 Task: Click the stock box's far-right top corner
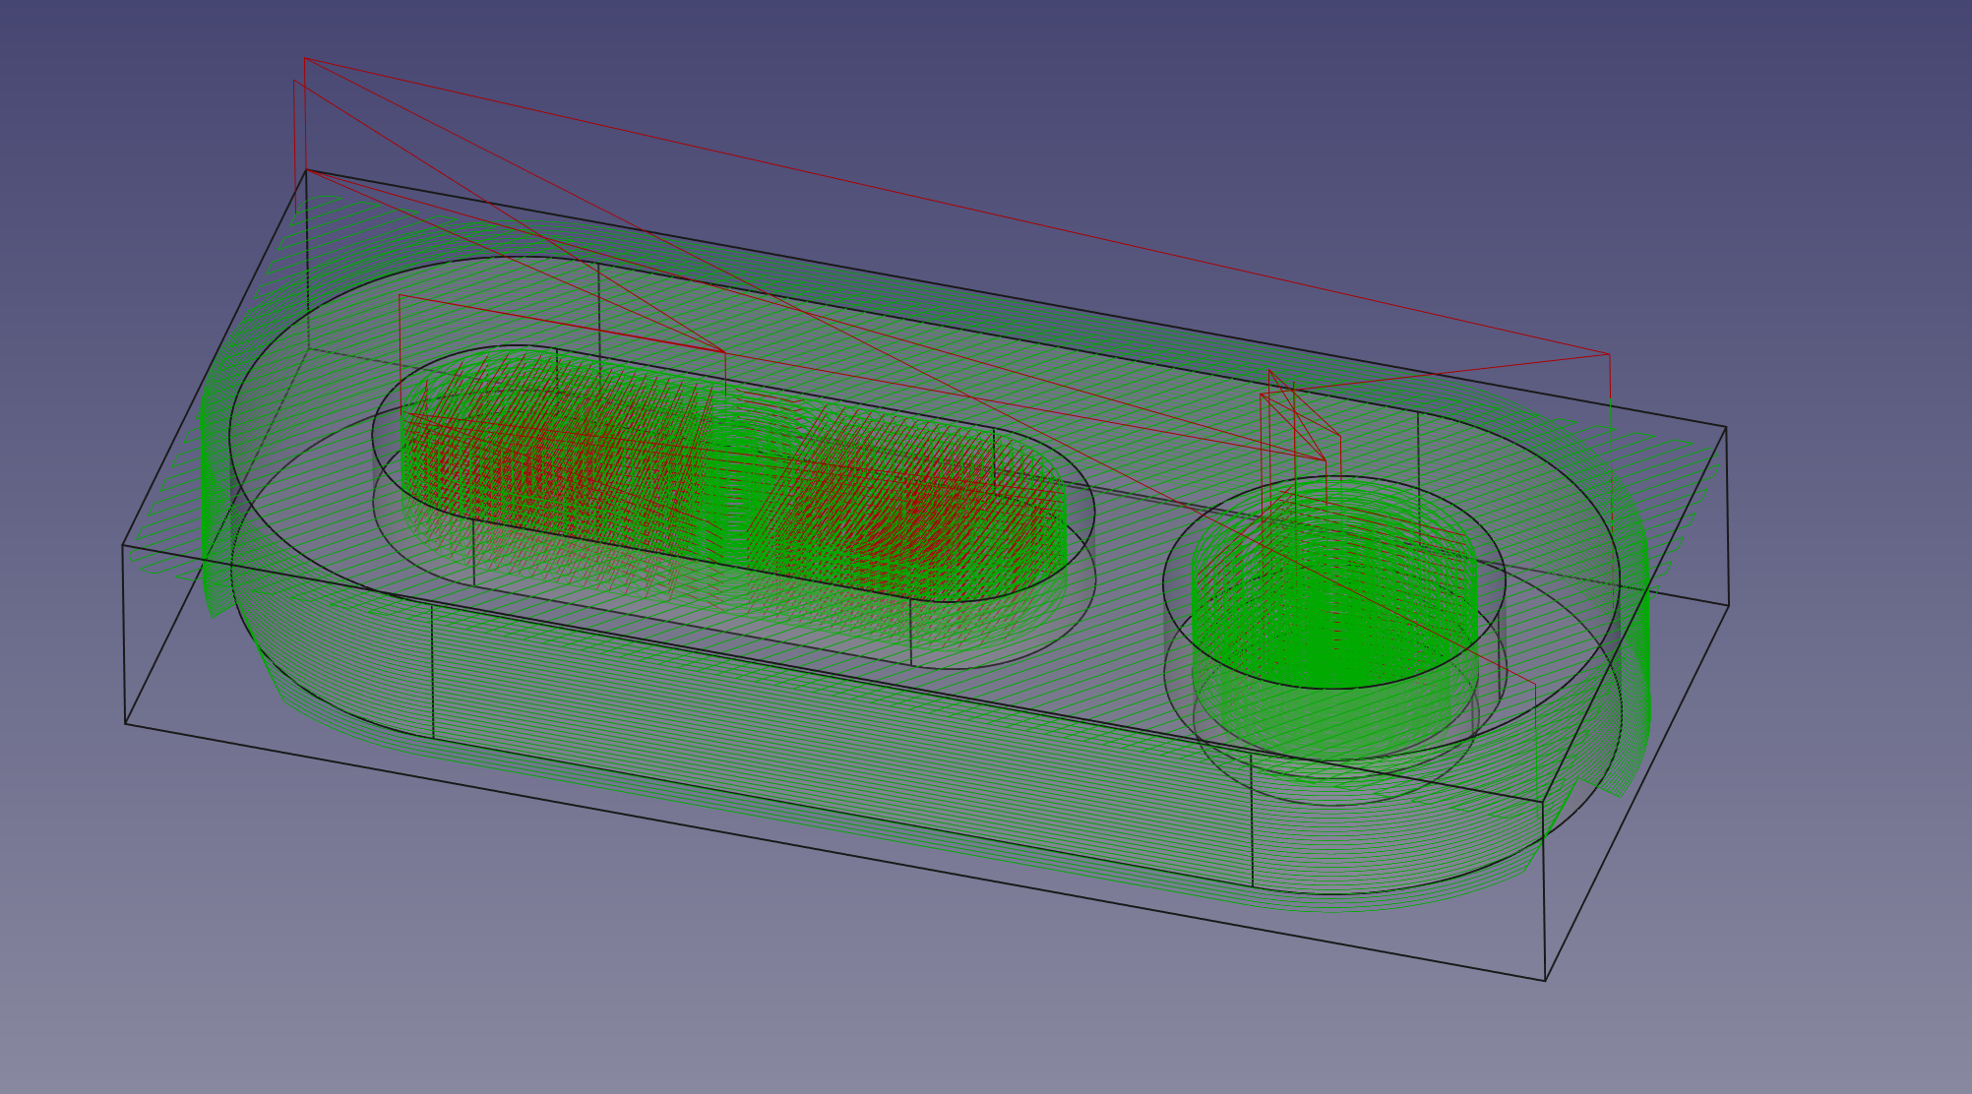click(x=1726, y=427)
